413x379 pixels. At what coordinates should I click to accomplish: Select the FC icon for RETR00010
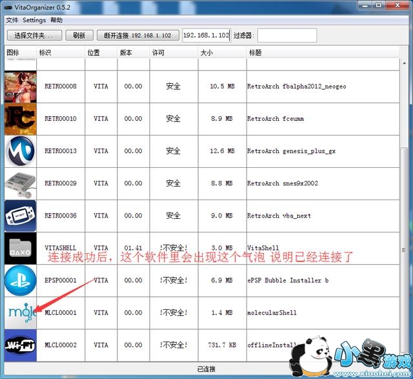(x=21, y=119)
